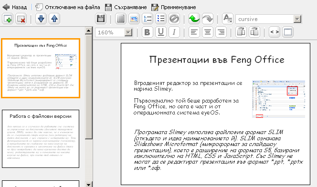This screenshot has height=187, width=317.
Task: Insert an image using the picture icon
Action: coord(134,19)
